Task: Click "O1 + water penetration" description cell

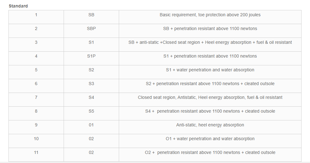Action: coord(210,139)
